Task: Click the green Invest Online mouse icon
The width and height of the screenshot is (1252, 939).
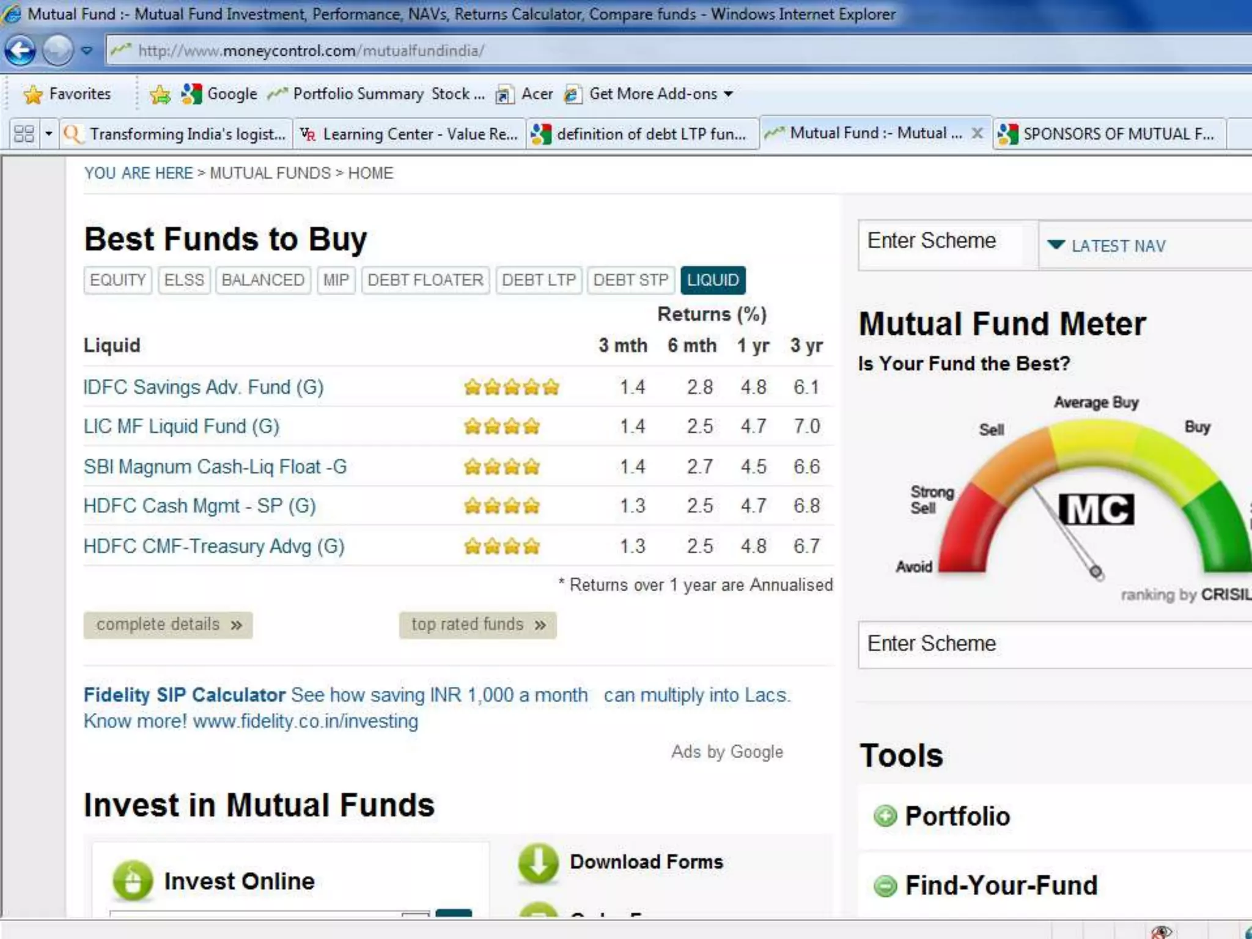Action: tap(133, 881)
